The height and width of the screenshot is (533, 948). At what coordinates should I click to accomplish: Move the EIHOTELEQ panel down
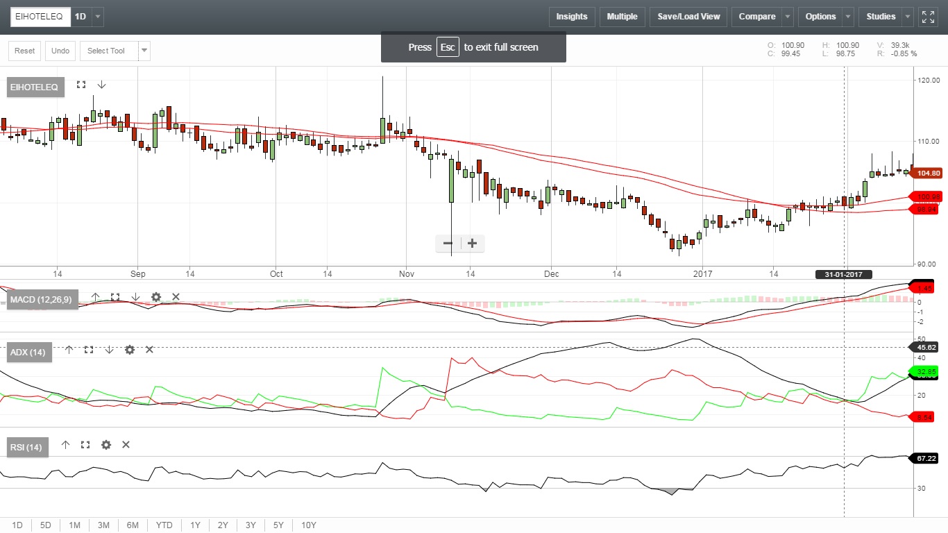coord(101,85)
